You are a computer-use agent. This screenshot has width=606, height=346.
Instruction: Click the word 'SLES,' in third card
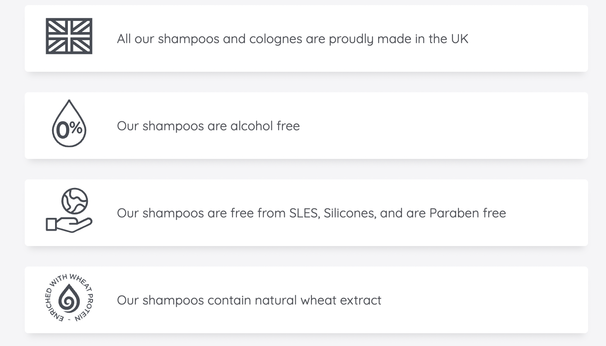coord(305,213)
